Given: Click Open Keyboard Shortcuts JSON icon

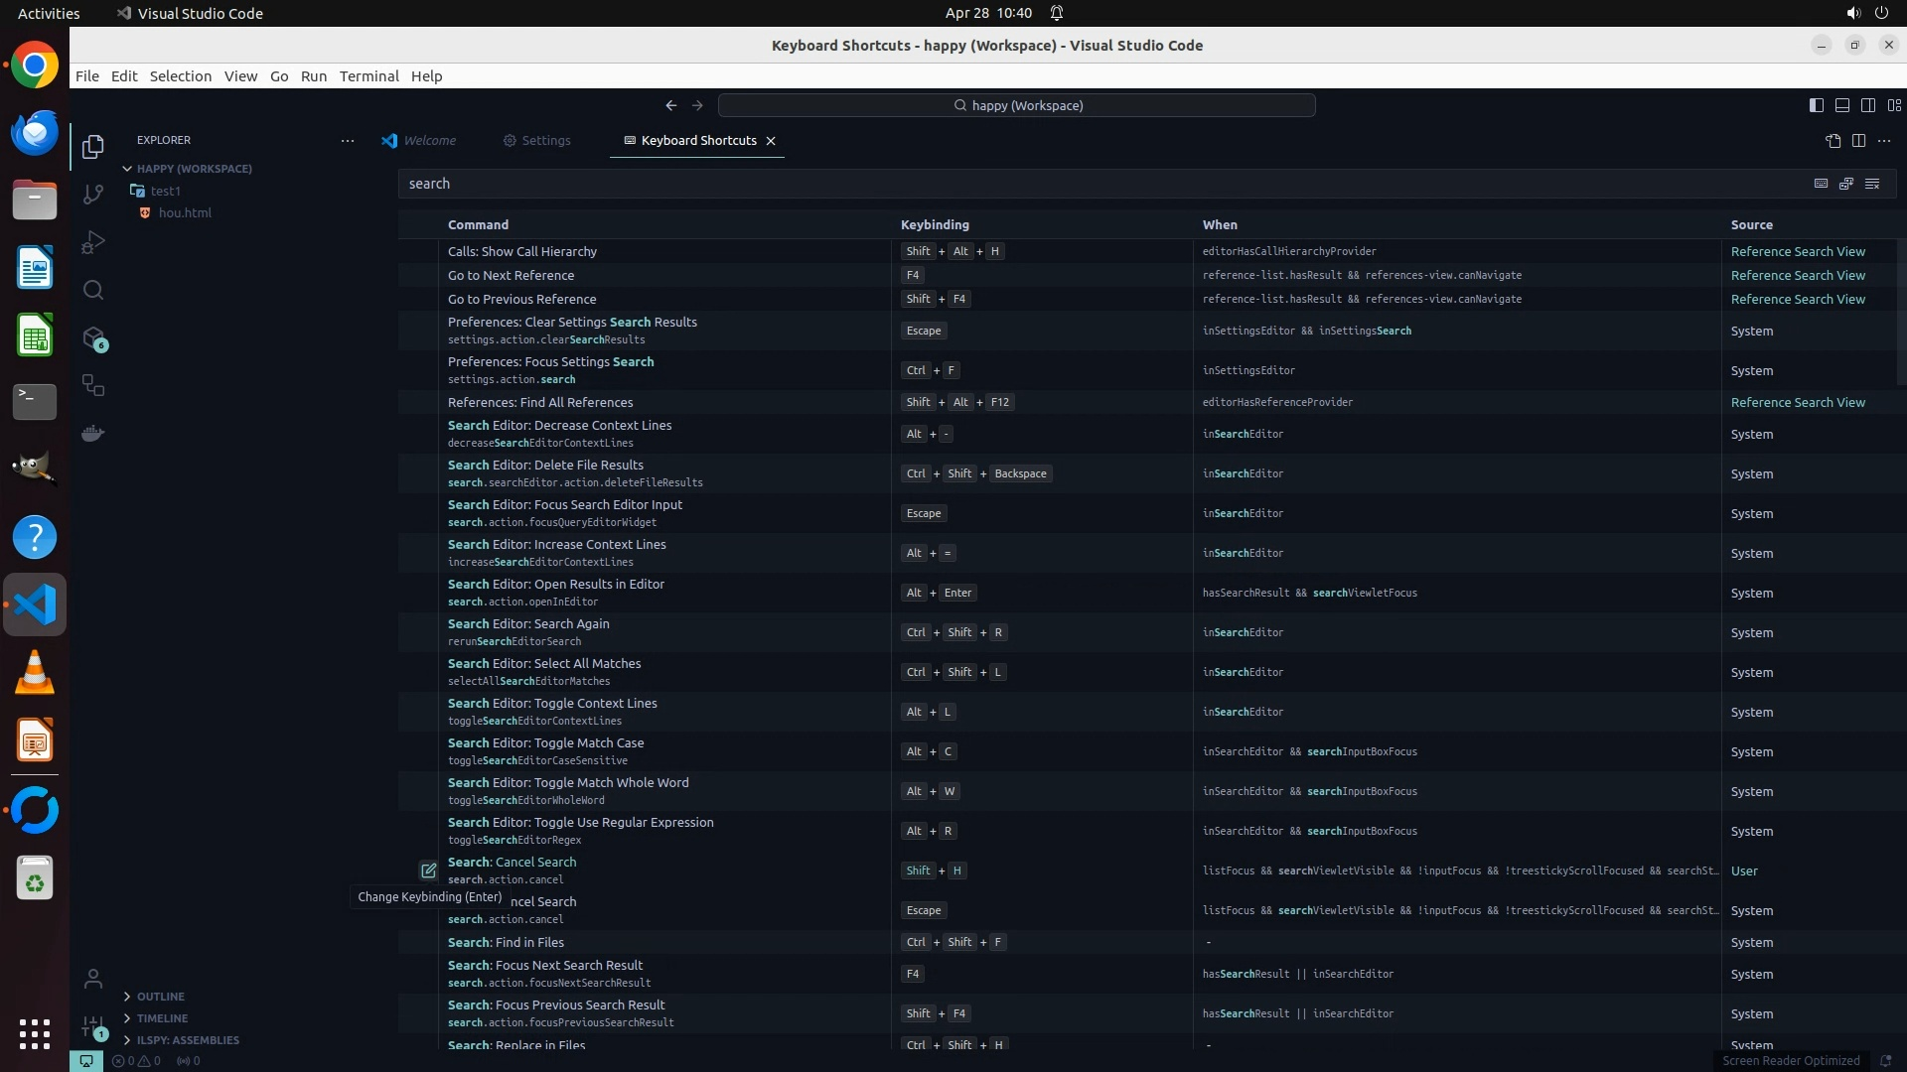Looking at the screenshot, I should (x=1833, y=141).
